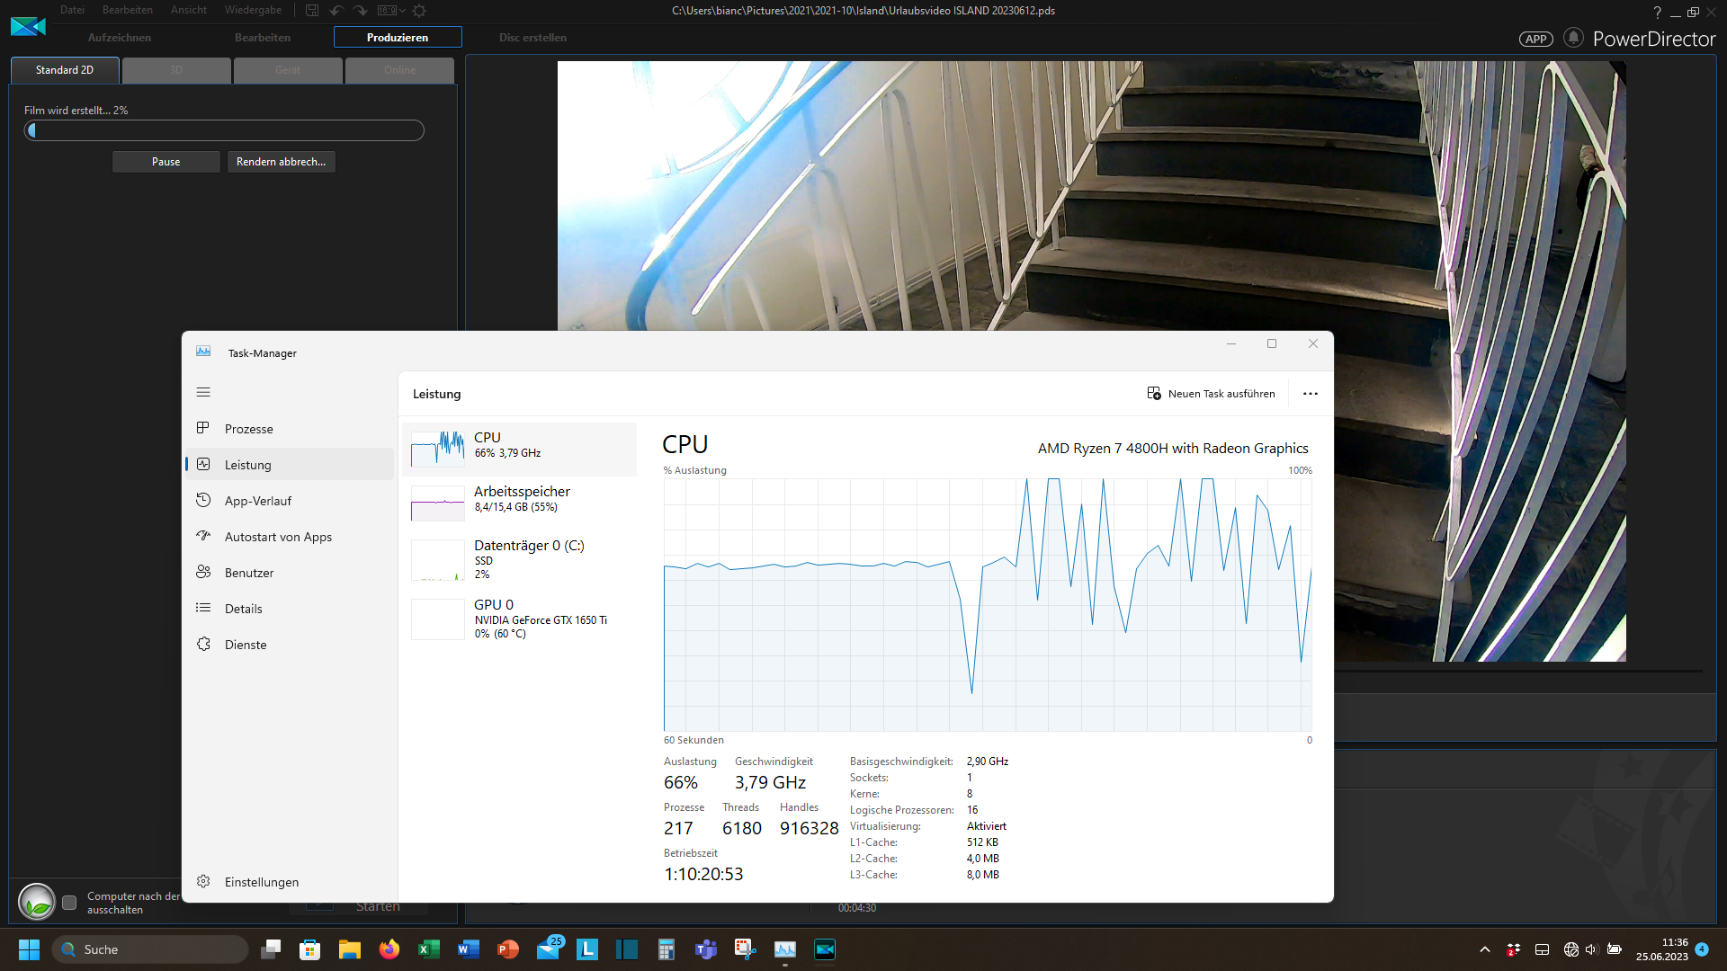This screenshot has height=971, width=1727.
Task: Select Arbeitsspeicher performance graph entry
Action: coord(521,499)
